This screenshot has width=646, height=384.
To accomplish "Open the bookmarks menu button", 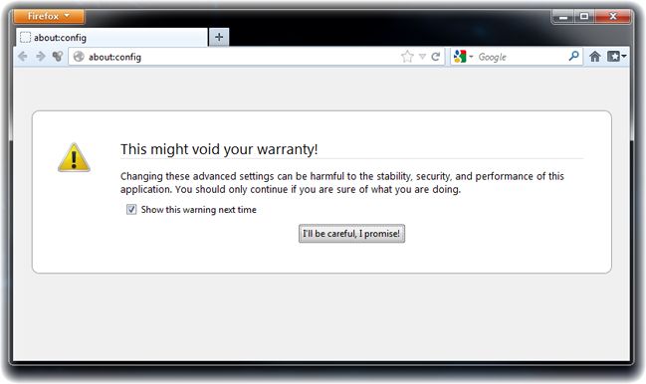I will (x=616, y=57).
